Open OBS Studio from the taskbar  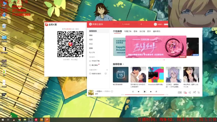pyautogui.click(x=30, y=120)
